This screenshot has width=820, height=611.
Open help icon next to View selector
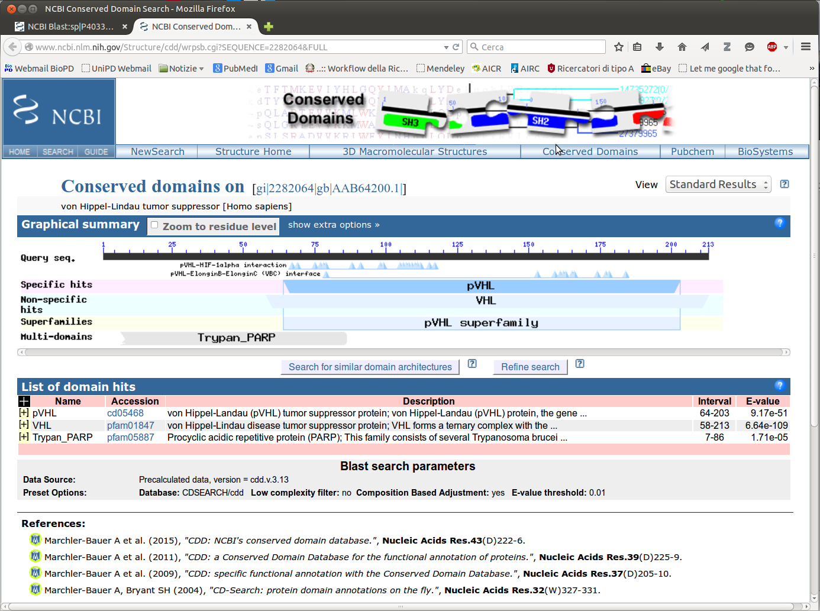pos(785,184)
